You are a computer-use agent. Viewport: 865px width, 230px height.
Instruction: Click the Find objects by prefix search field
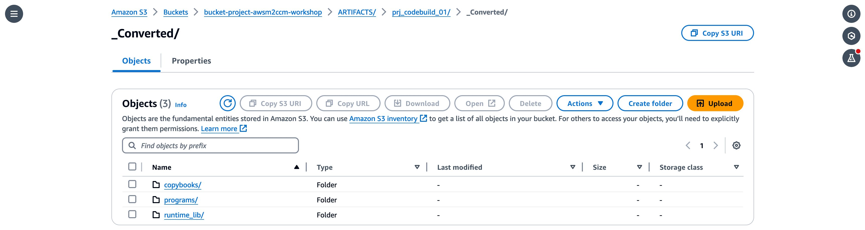click(210, 145)
